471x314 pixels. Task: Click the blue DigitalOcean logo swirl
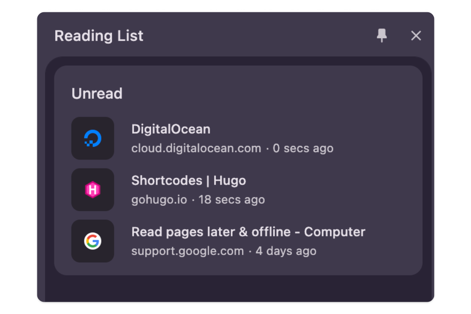pos(93,138)
